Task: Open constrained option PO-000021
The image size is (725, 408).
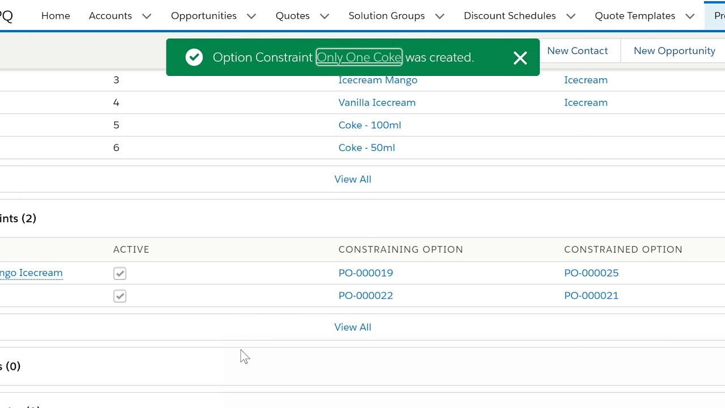Action: 591,296
